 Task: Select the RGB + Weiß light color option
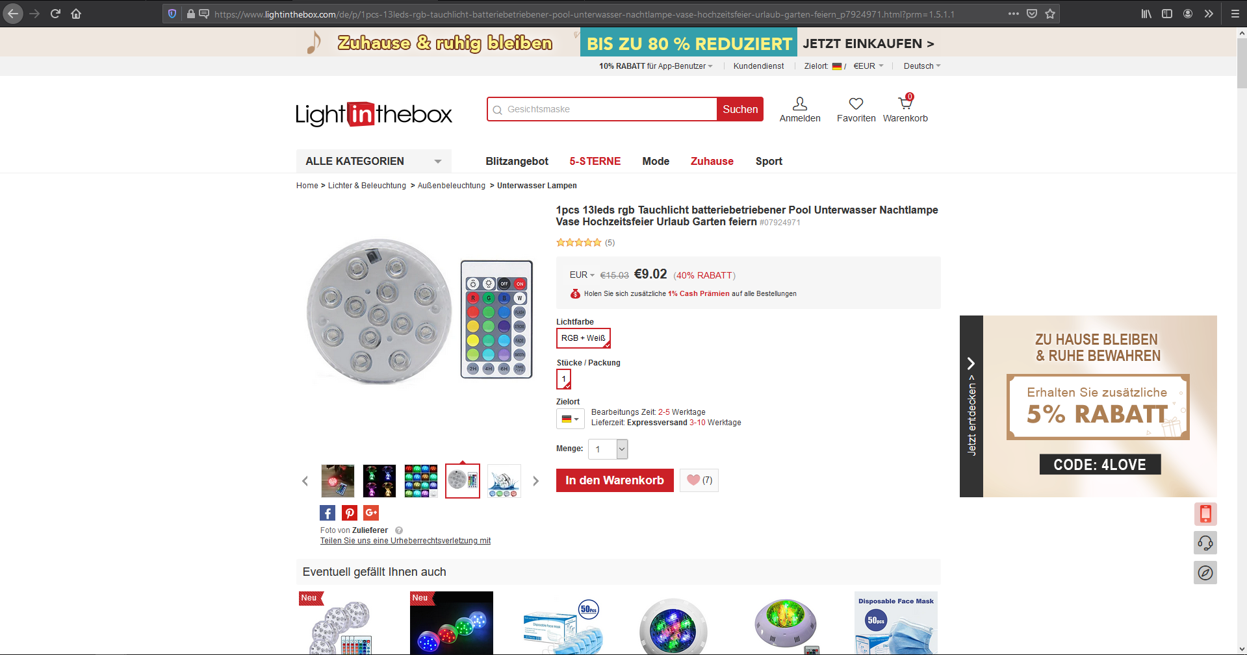[x=584, y=338]
